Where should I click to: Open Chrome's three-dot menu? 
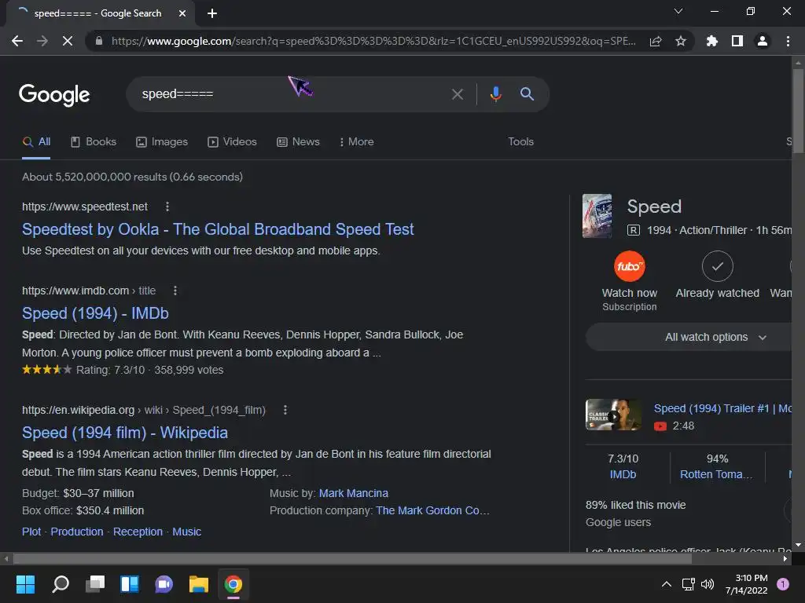point(788,41)
